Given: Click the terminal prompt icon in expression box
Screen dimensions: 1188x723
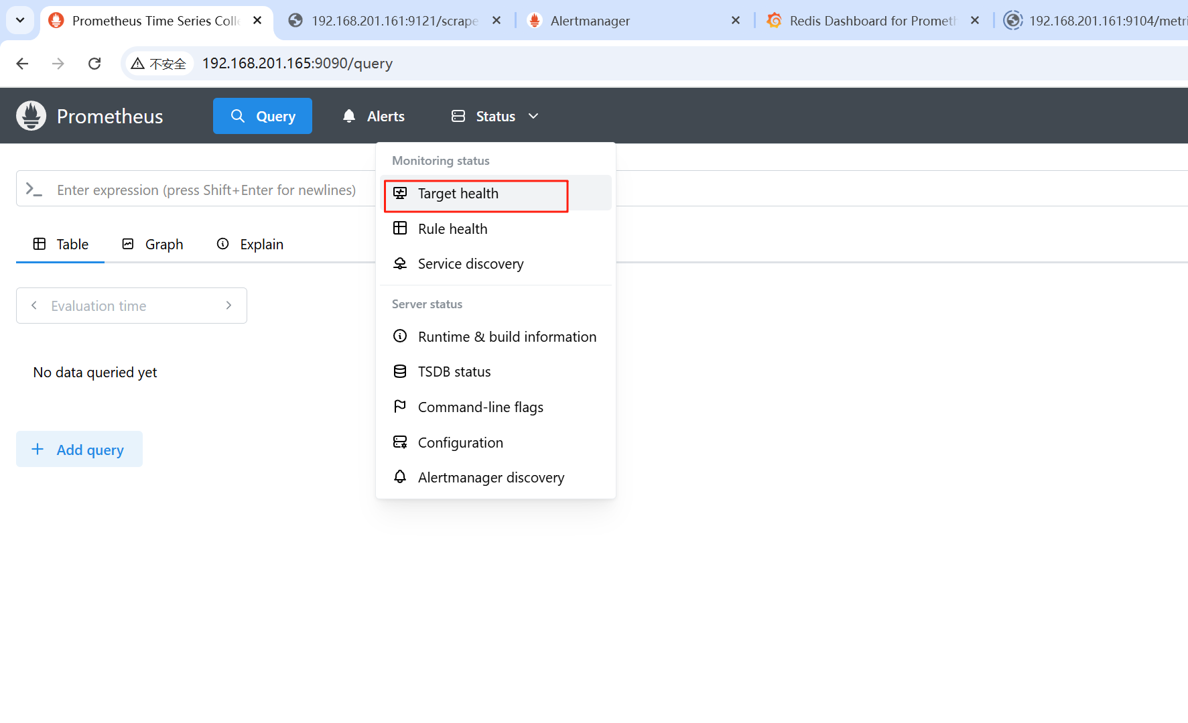Looking at the screenshot, I should (34, 190).
